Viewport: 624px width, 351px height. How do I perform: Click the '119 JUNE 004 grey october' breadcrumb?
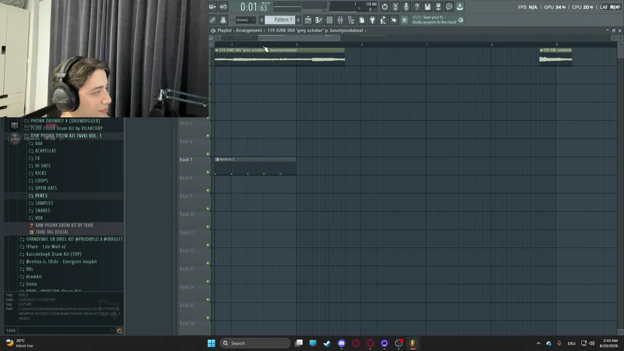tap(315, 30)
